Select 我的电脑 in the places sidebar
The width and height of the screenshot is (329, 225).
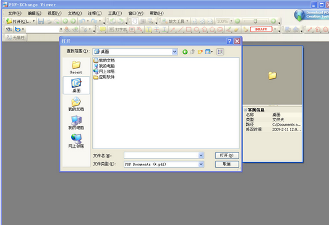click(x=76, y=123)
